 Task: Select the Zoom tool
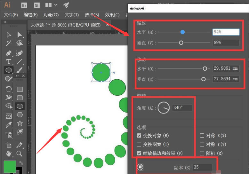pos(20,154)
